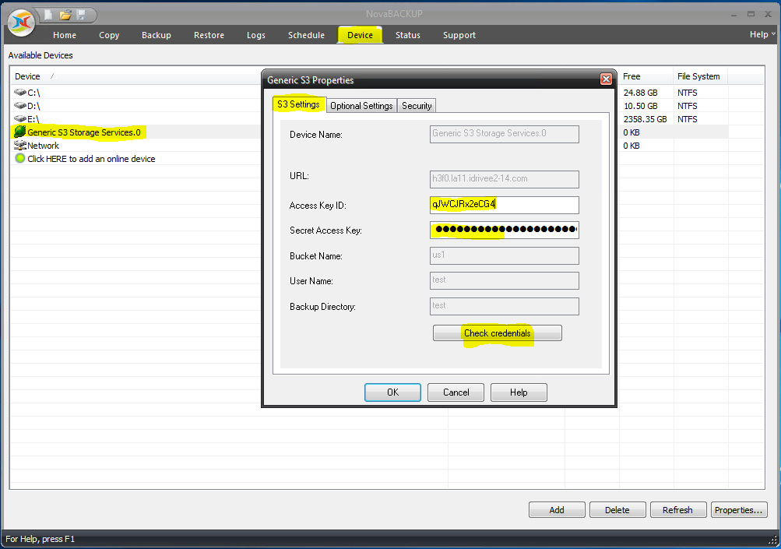Click the "C:\" drive label text
The image size is (781, 549).
tap(33, 93)
